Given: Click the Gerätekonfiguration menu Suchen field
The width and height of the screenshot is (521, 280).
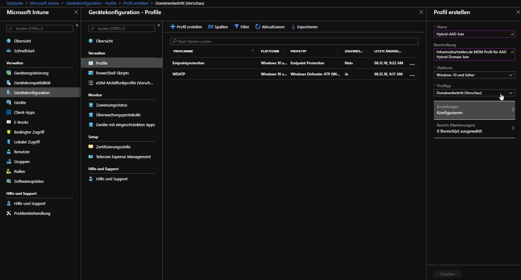Looking at the screenshot, I should coord(122,29).
